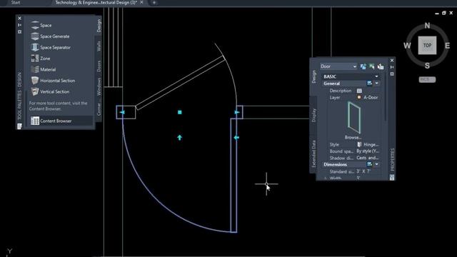Image resolution: width=457 pixels, height=257 pixels.
Task: Open the Display tab in Properties
Action: click(313, 116)
